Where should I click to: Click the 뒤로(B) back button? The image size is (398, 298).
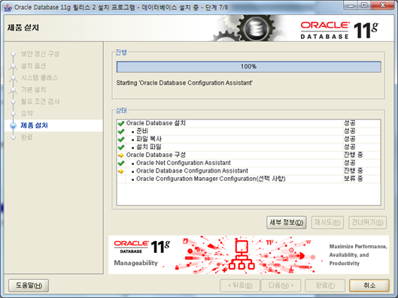coord(240,285)
